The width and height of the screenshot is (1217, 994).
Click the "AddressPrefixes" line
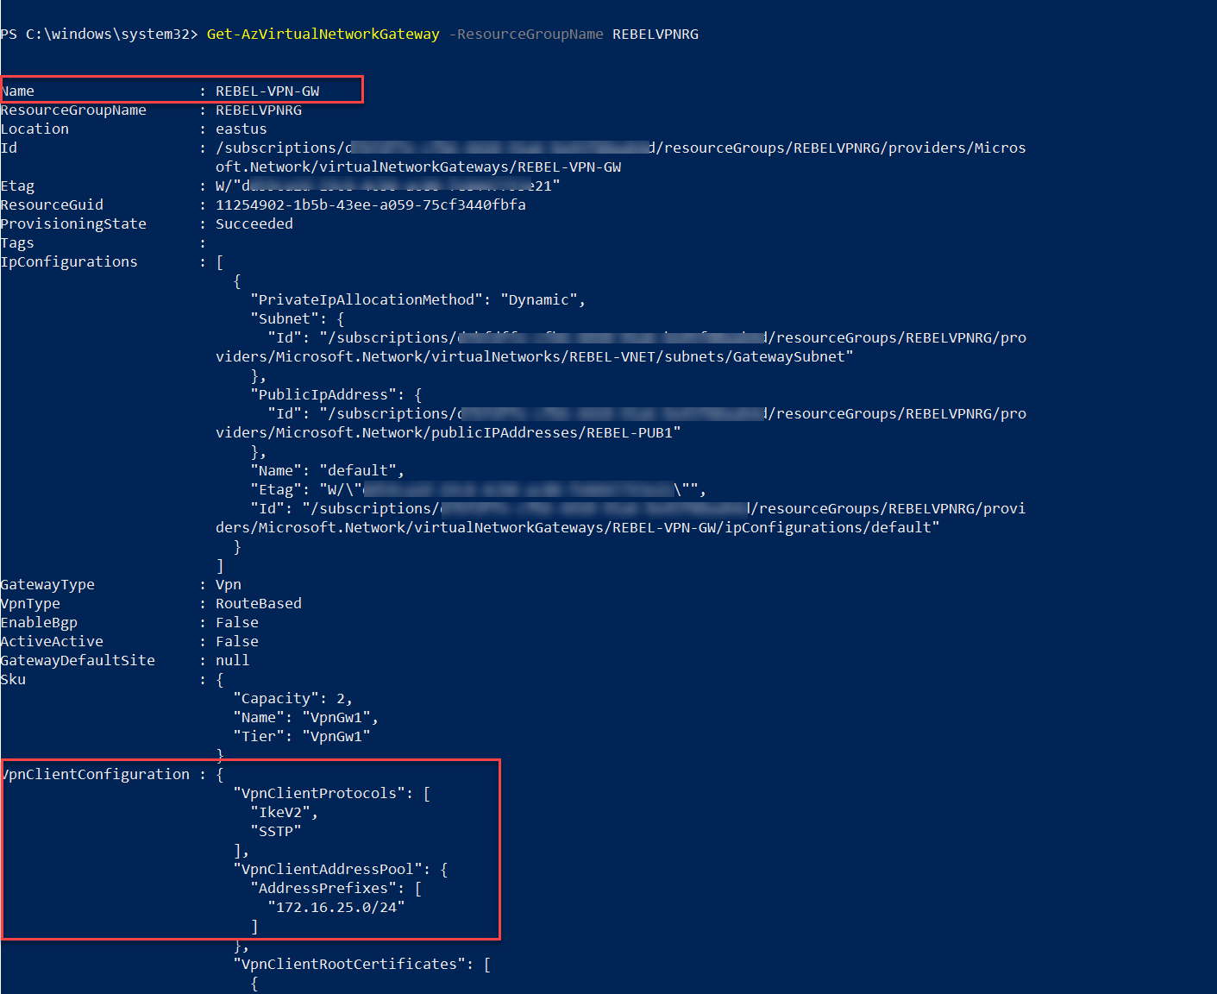pos(336,889)
